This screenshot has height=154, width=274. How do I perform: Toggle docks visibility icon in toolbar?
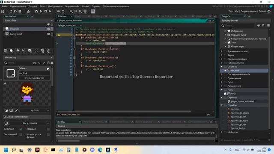tap(85, 12)
